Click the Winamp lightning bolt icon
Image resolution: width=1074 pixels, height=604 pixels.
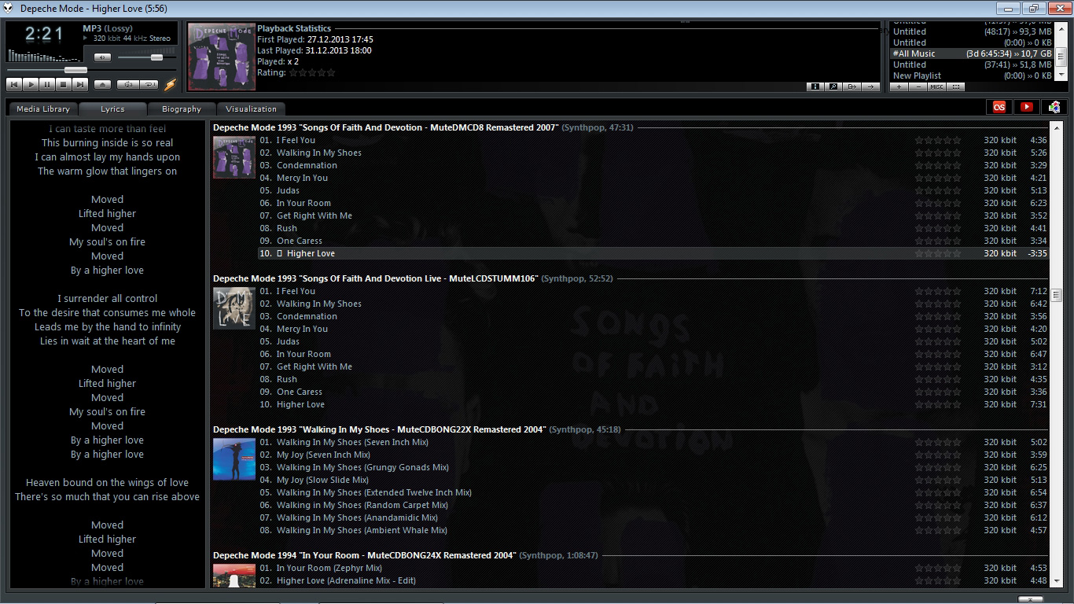tap(170, 84)
